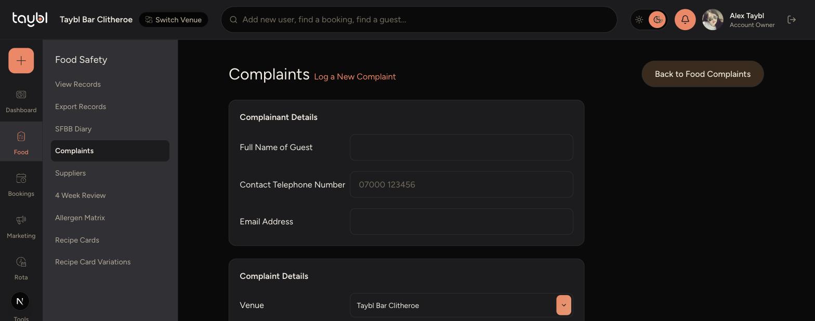Open the Marketing megaphone icon
The image size is (815, 321).
point(21,220)
